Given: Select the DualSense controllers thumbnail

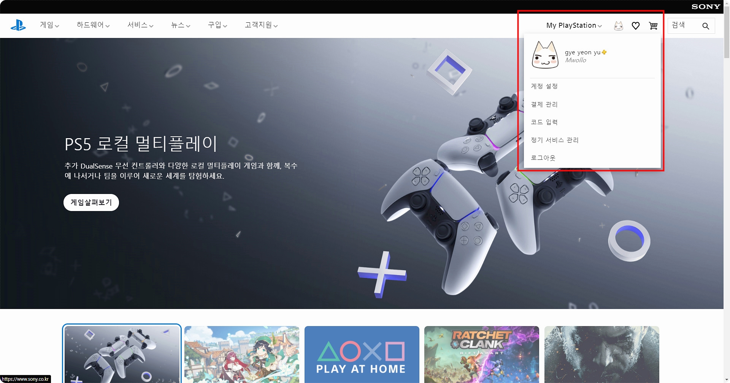Looking at the screenshot, I should [x=122, y=354].
